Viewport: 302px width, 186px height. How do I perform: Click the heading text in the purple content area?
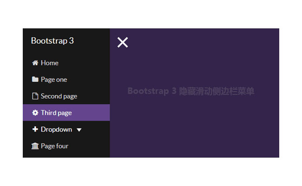coord(191,91)
